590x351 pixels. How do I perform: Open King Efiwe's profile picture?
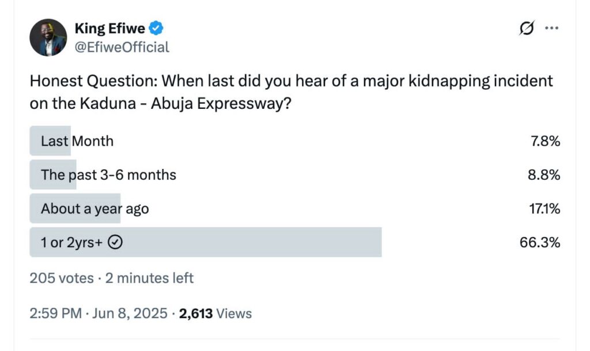click(x=48, y=37)
